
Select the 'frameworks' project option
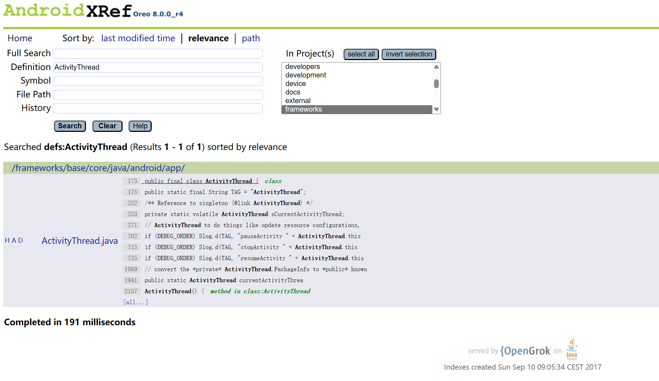click(x=303, y=109)
